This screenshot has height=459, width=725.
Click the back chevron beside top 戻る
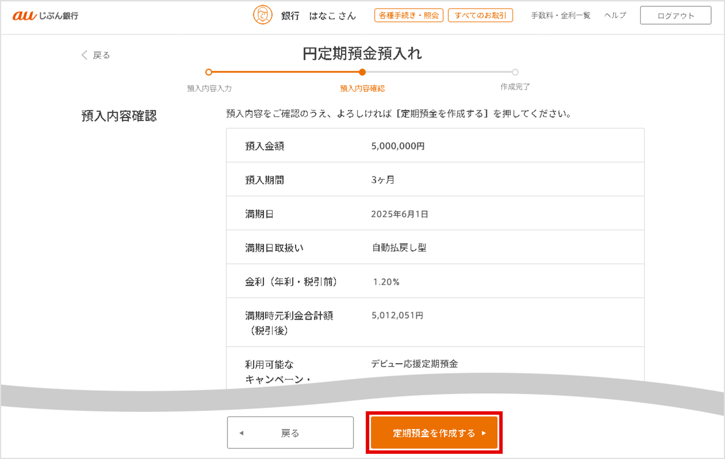pos(84,55)
